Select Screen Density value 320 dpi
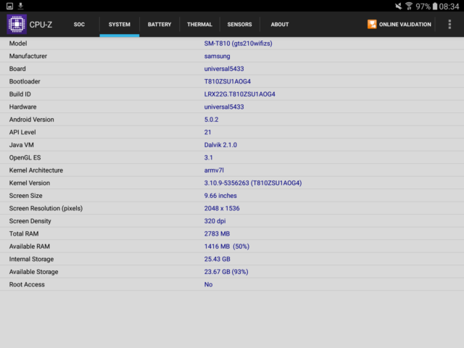This screenshot has height=348, width=464. (x=215, y=221)
